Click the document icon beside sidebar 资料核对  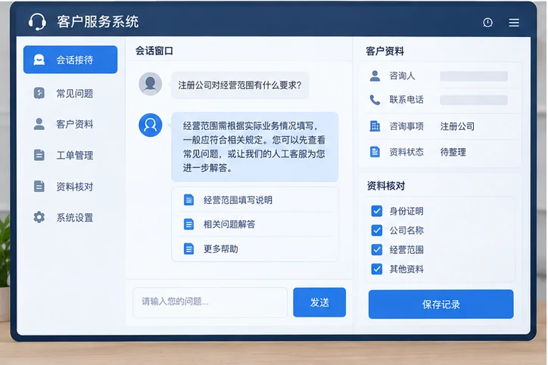[39, 187]
